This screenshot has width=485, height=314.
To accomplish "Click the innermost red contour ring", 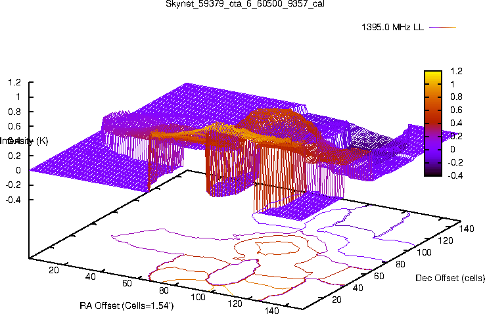I will tap(277, 248).
